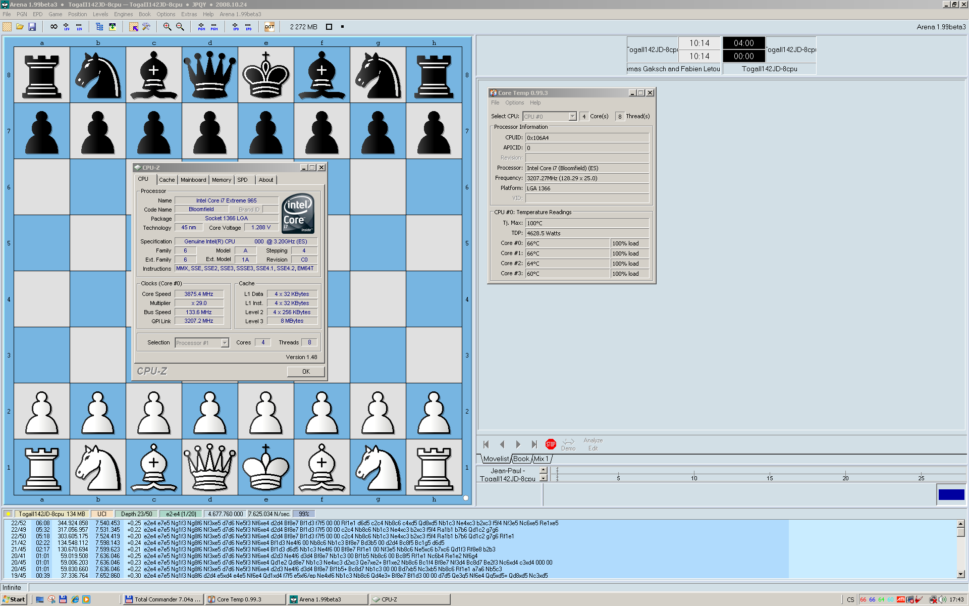Switch to the About tab in CPU-Z

coord(266,180)
